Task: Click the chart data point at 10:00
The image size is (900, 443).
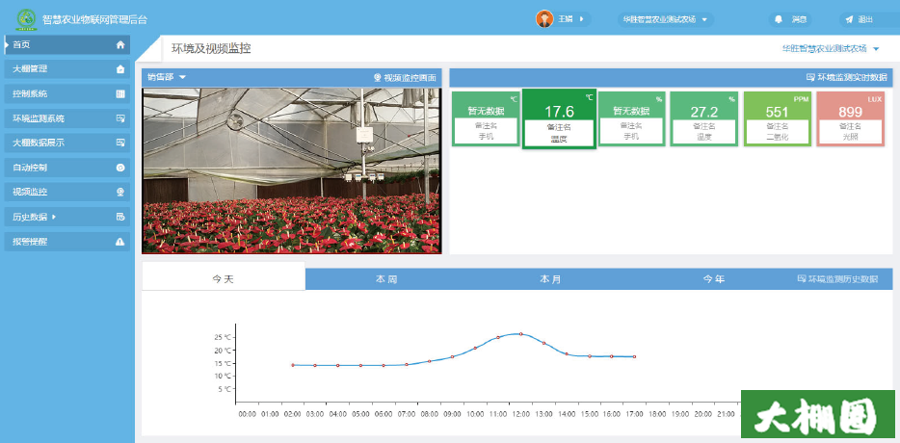Action: pos(475,348)
